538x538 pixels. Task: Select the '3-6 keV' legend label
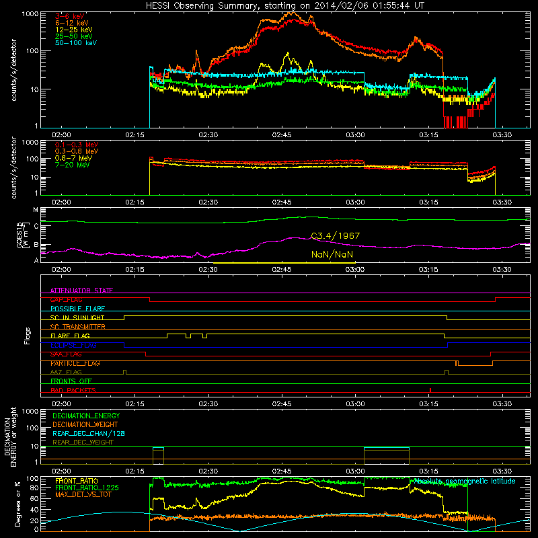coord(70,16)
